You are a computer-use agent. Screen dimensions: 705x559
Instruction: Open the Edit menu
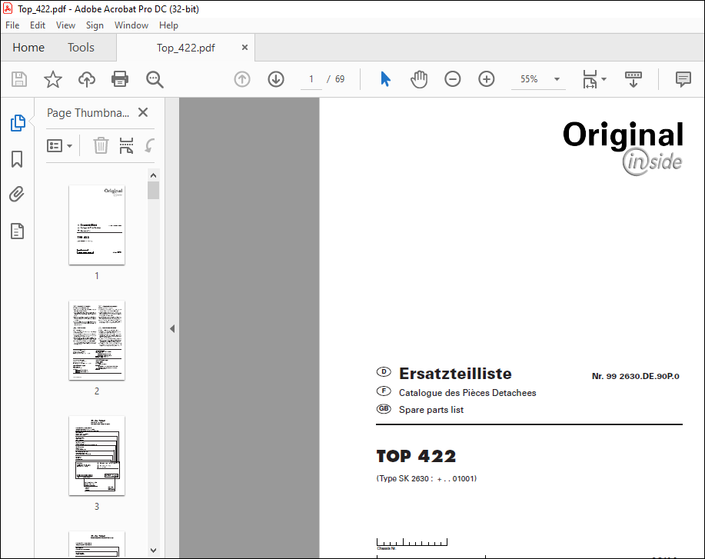click(x=38, y=25)
